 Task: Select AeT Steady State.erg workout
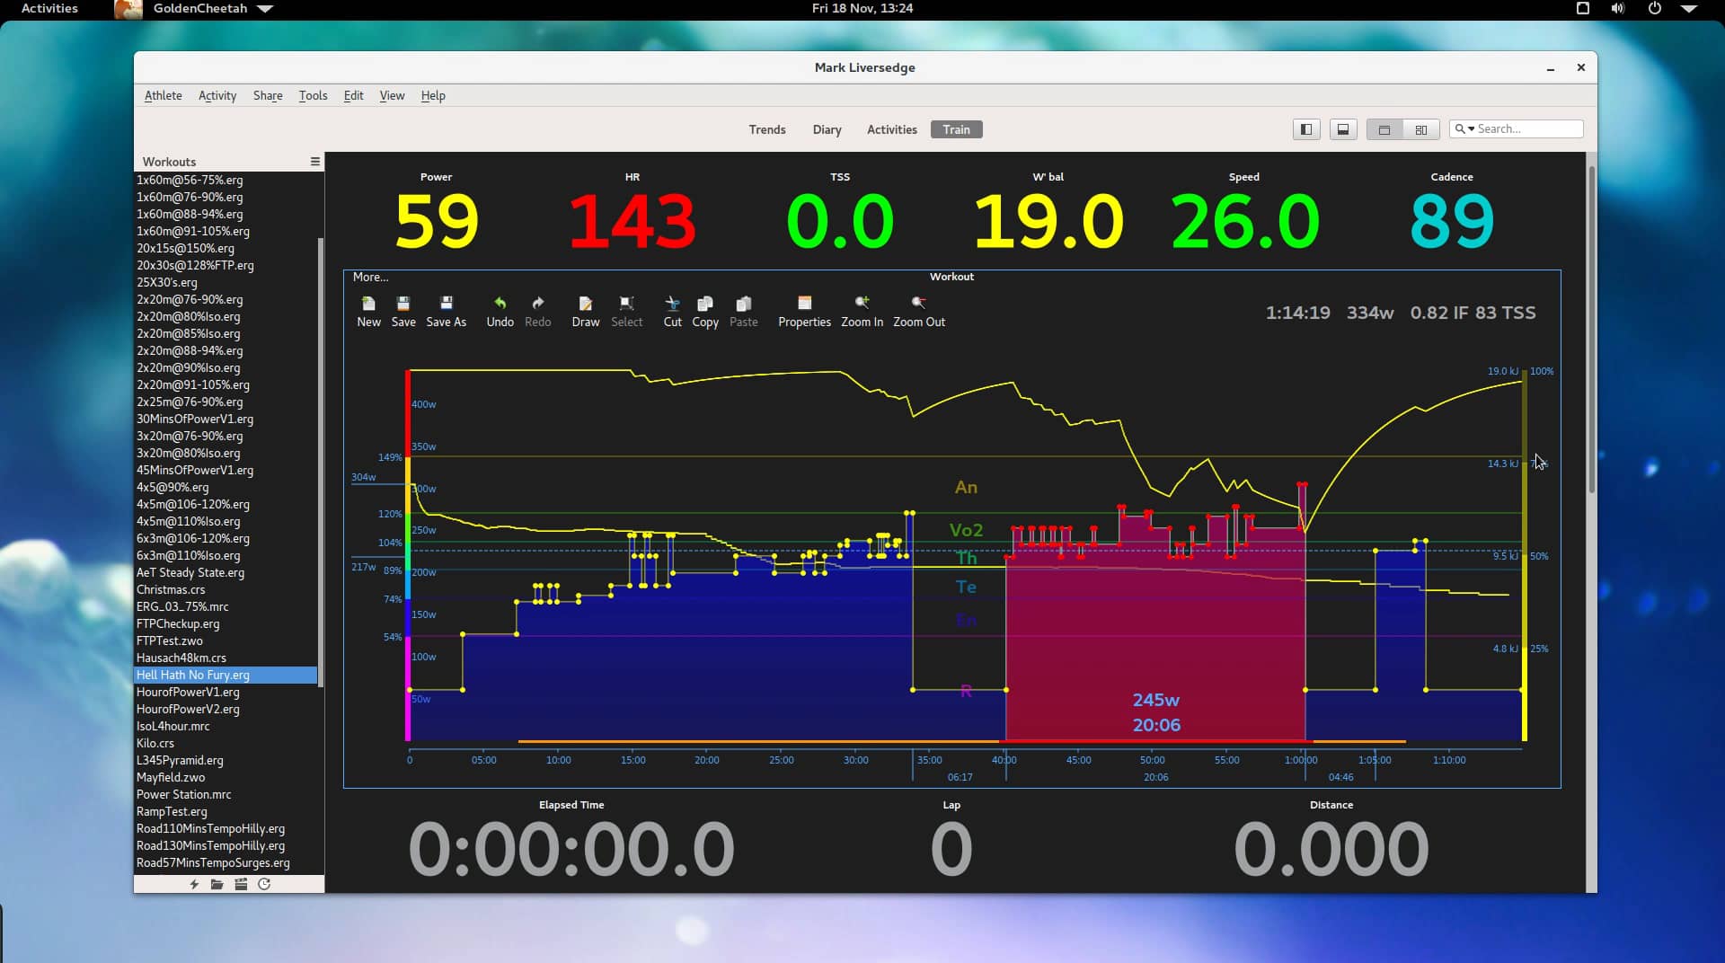226,572
